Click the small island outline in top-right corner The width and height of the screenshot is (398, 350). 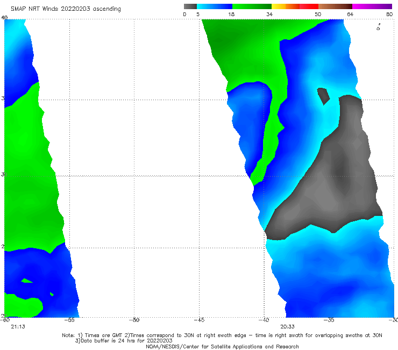(x=378, y=27)
